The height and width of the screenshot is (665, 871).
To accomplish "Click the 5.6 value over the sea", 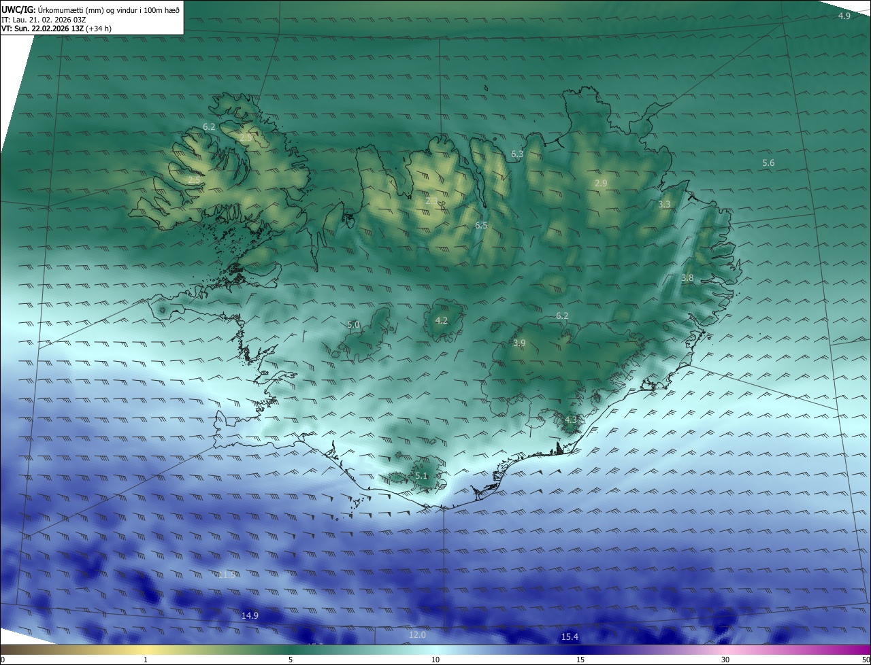I will [768, 163].
